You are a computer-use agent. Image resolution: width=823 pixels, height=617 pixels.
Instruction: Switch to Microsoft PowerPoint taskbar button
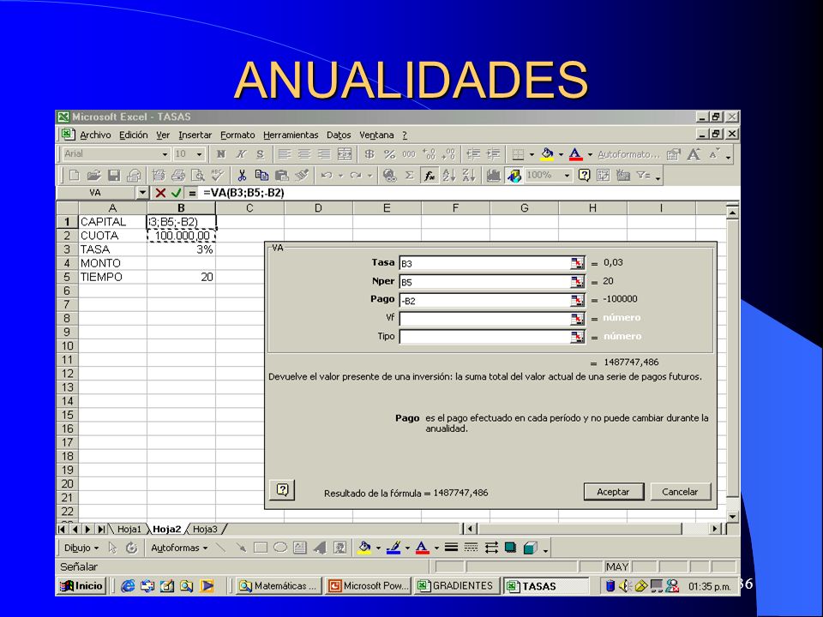369,585
